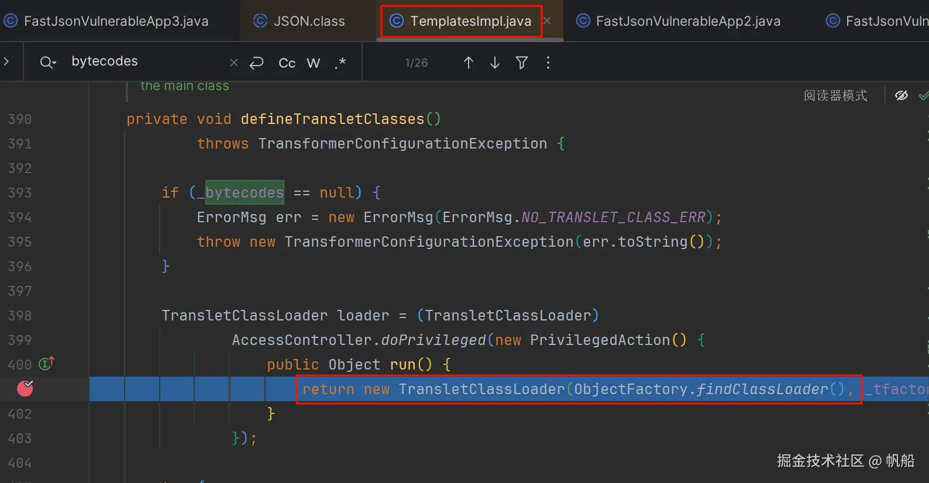Switch to the FastJsonVulnerableApp2.java tab
929x483 pixels.
[679, 21]
